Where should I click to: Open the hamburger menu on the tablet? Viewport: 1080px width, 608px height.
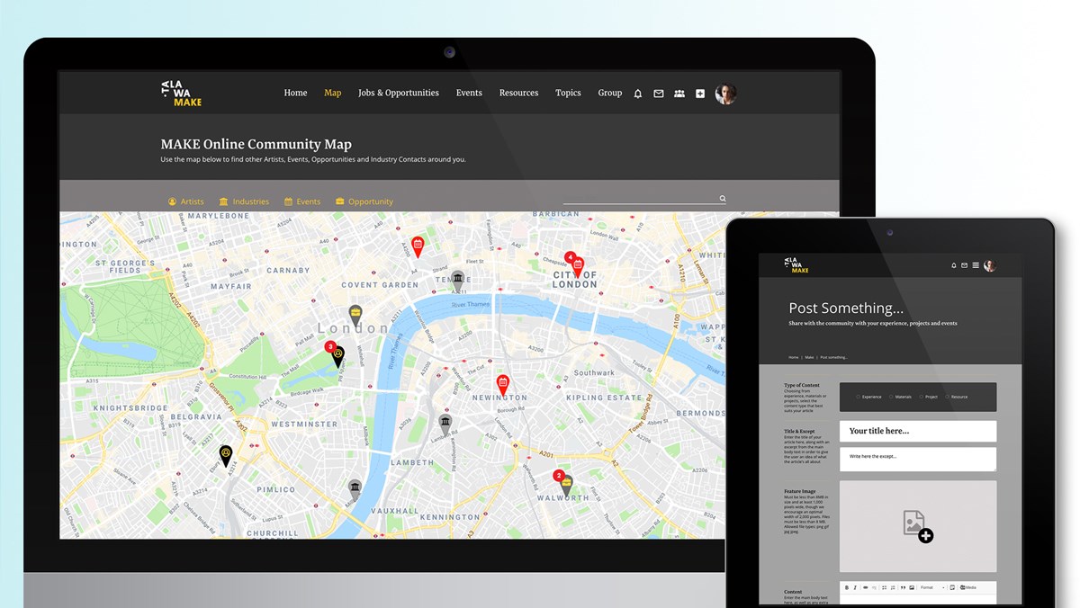point(976,265)
